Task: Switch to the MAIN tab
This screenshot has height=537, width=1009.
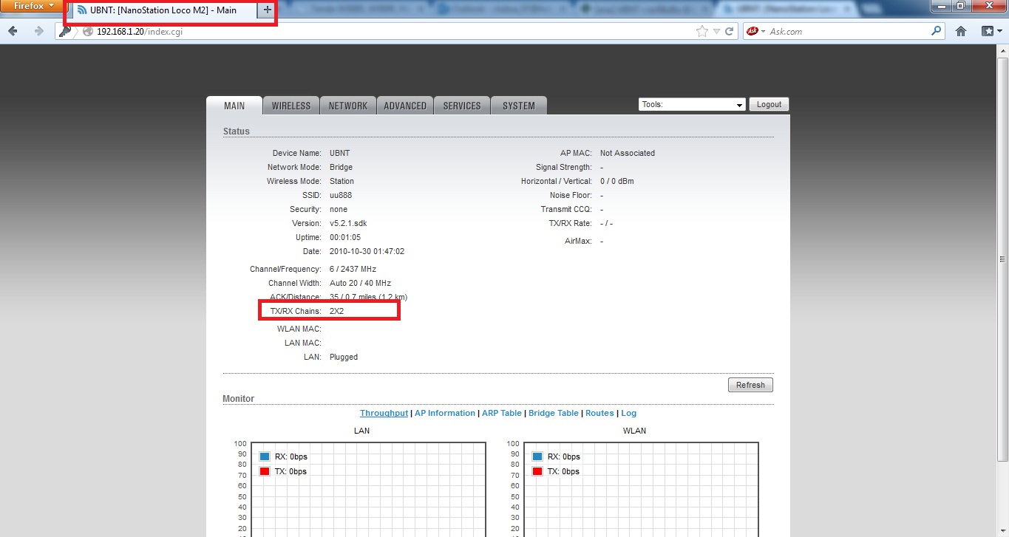Action: tap(234, 106)
